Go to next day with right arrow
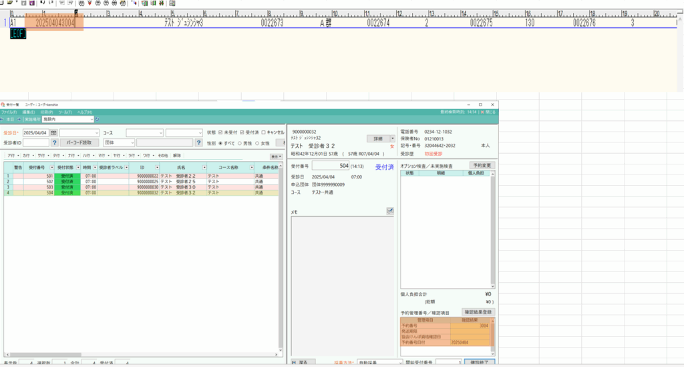This screenshot has height=367, width=684. click(19, 120)
